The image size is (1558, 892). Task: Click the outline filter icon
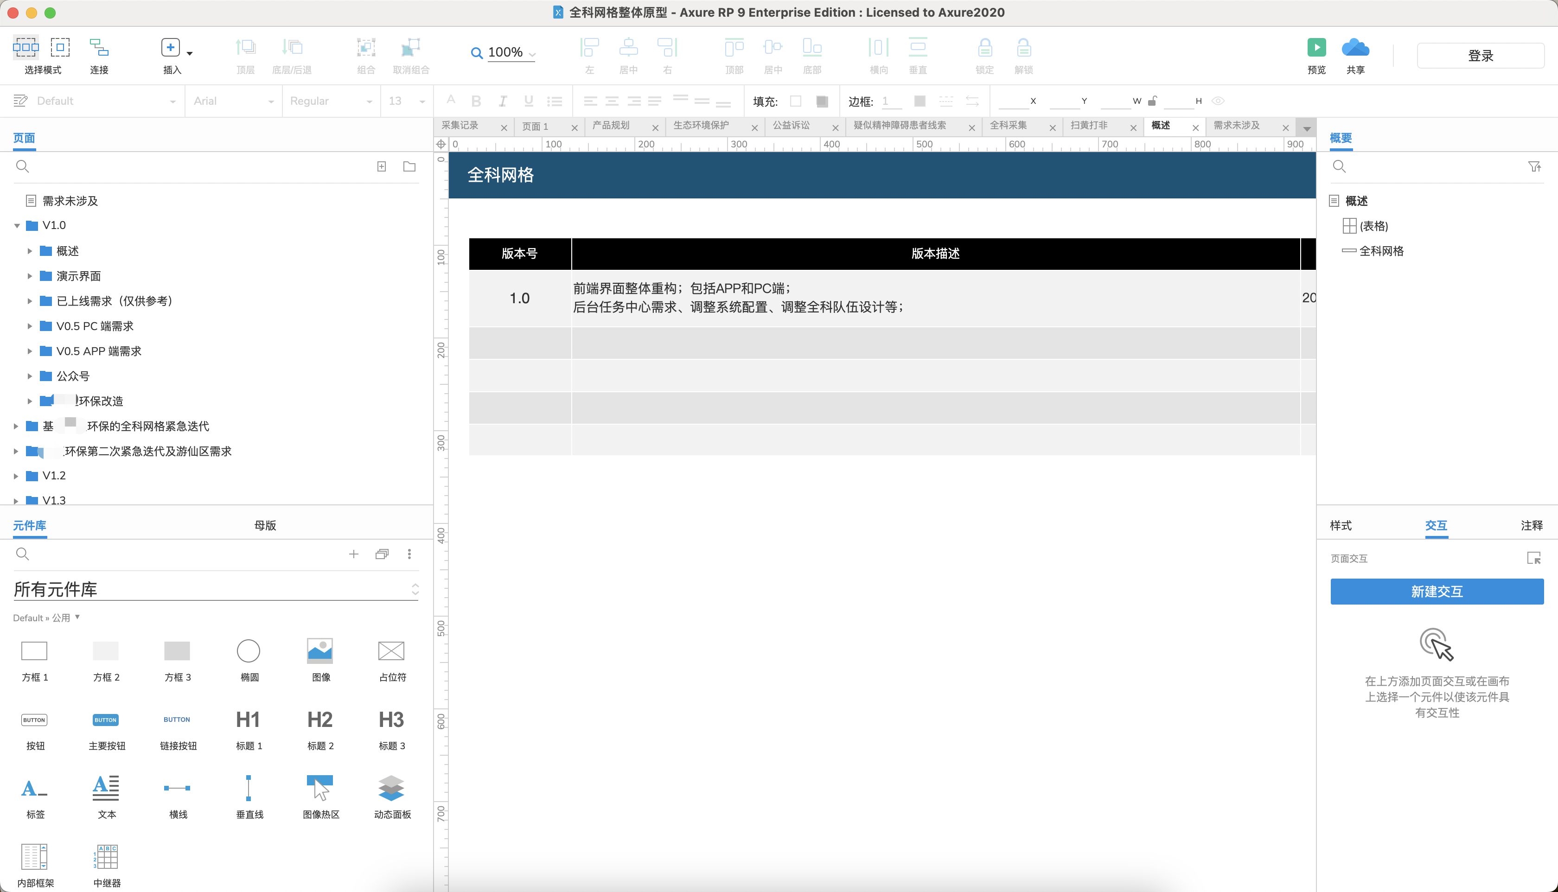(1534, 166)
